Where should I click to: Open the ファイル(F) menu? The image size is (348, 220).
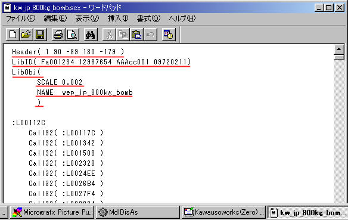coord(20,18)
